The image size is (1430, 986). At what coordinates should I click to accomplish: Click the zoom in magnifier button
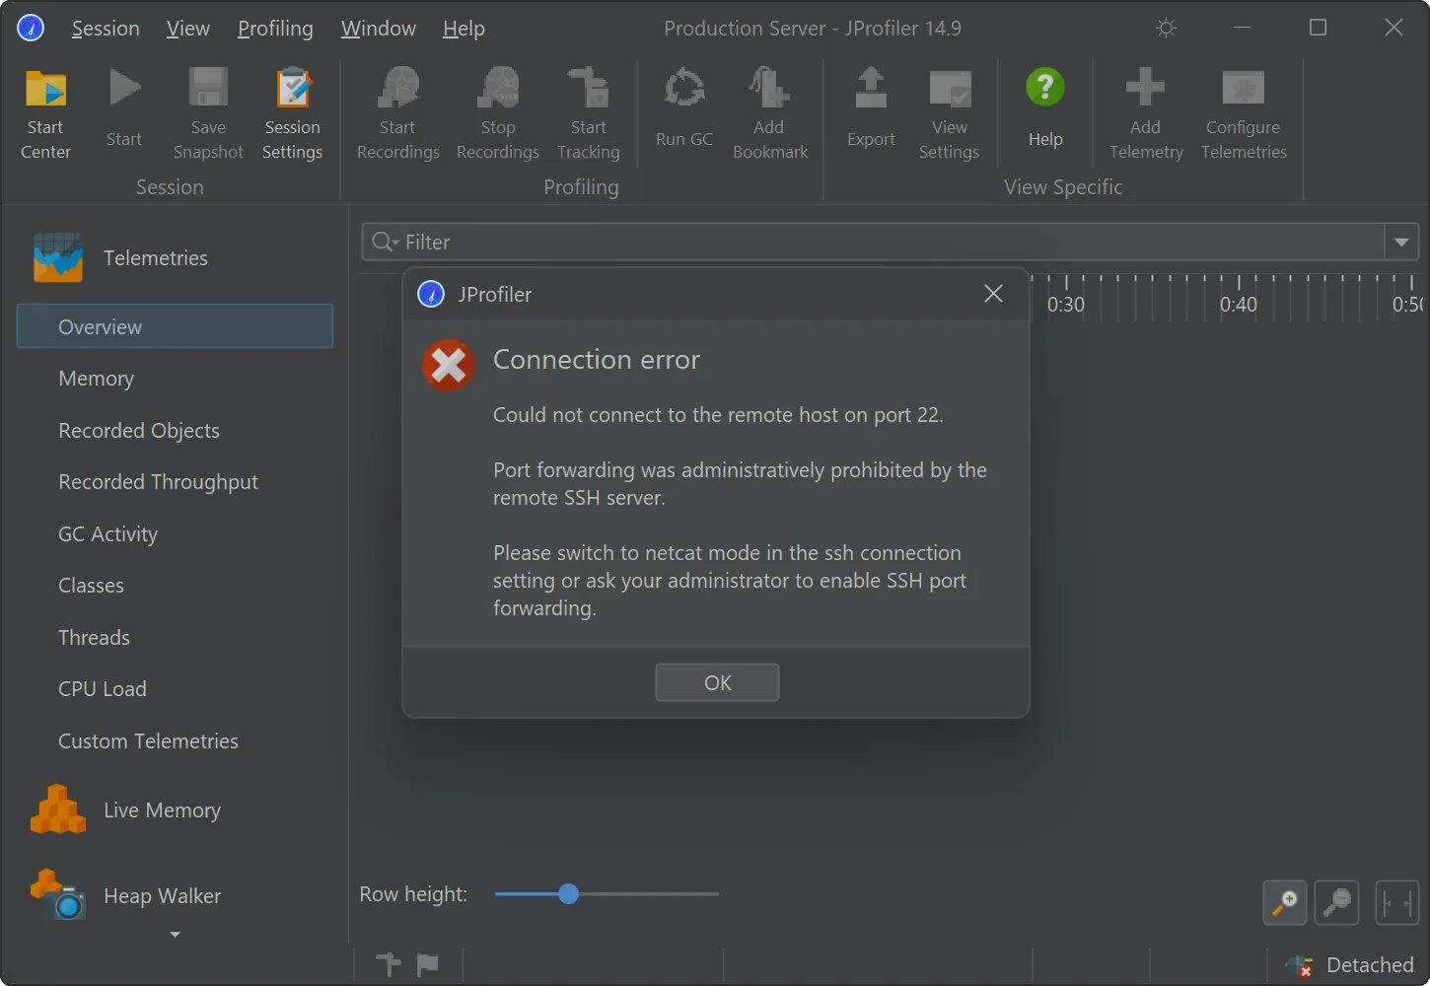click(1285, 902)
